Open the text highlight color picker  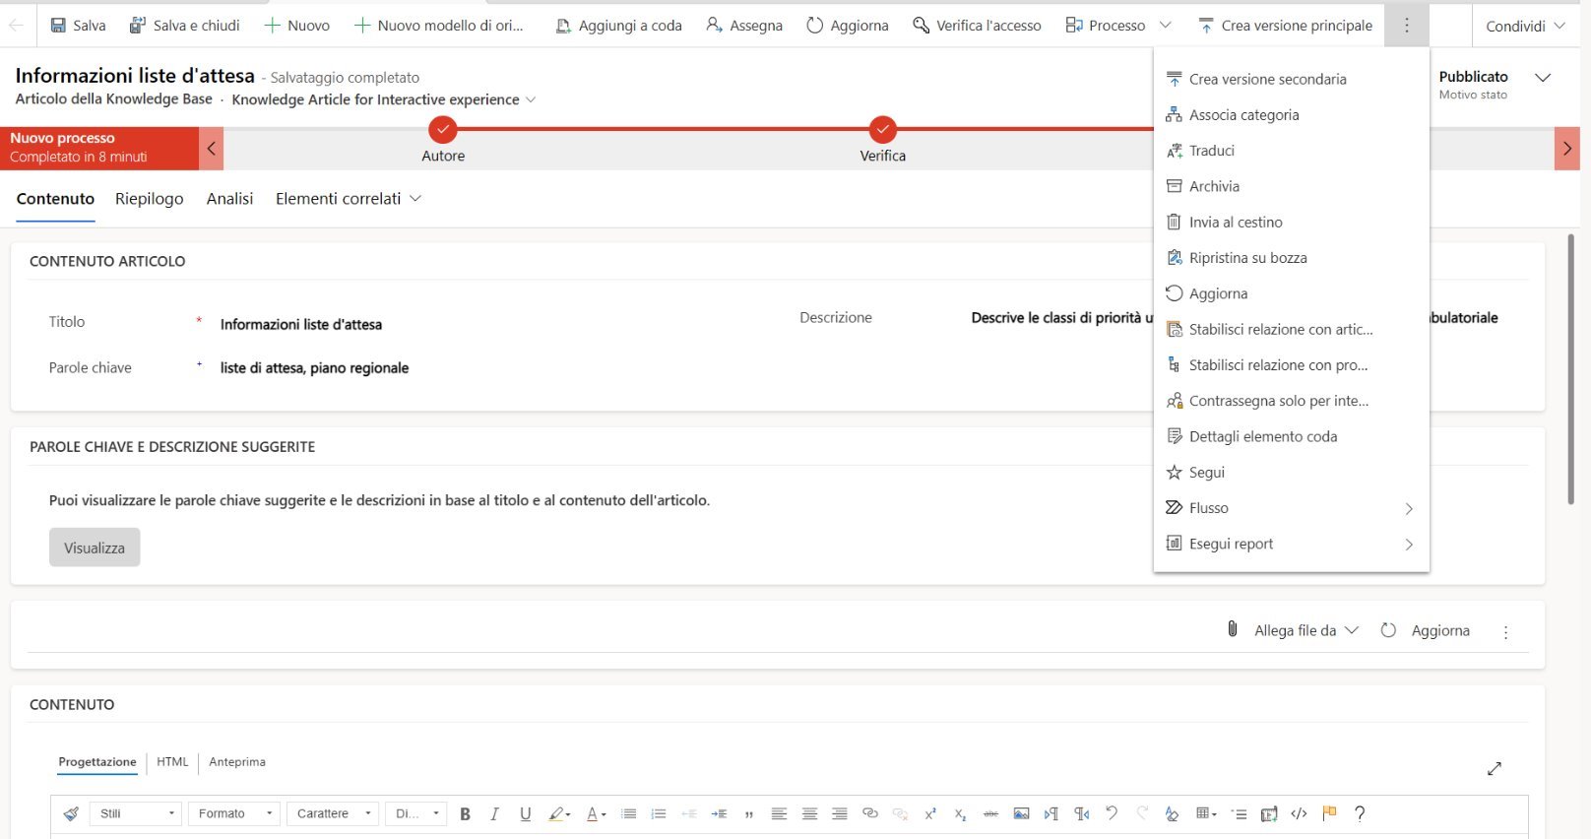coord(559,813)
